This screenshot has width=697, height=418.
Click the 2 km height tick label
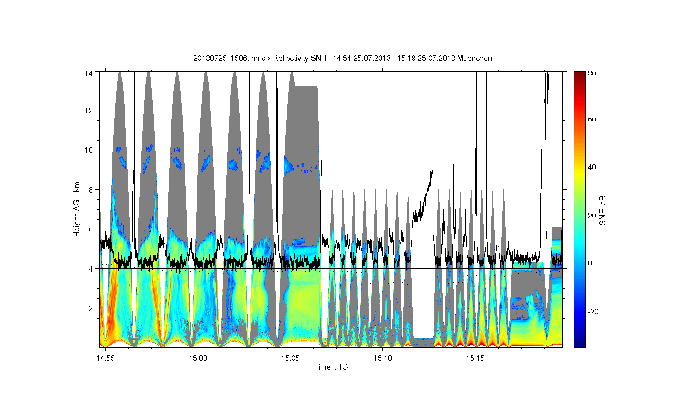(91, 308)
